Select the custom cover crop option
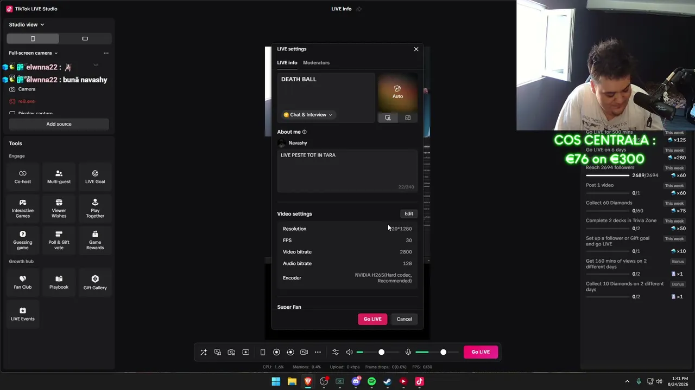The width and height of the screenshot is (695, 390). coord(388,118)
